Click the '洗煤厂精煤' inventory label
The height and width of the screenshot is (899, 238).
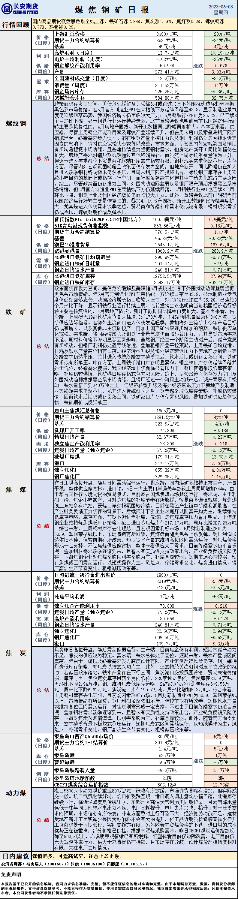[x=67, y=457]
